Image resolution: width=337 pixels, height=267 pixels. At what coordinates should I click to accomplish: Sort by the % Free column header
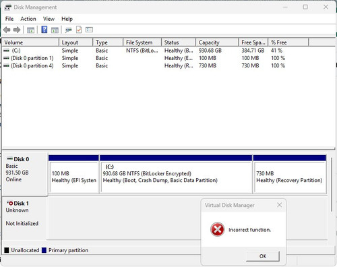288,42
